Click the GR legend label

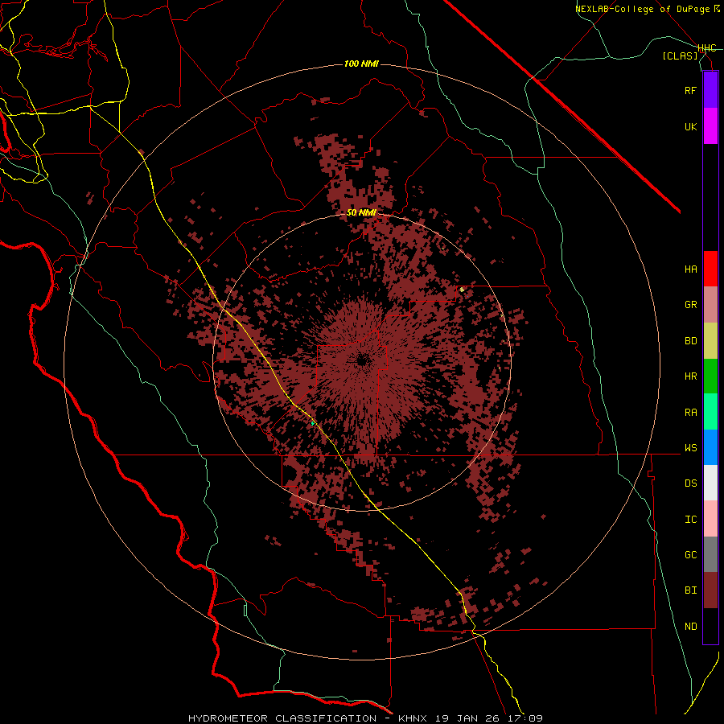(690, 305)
